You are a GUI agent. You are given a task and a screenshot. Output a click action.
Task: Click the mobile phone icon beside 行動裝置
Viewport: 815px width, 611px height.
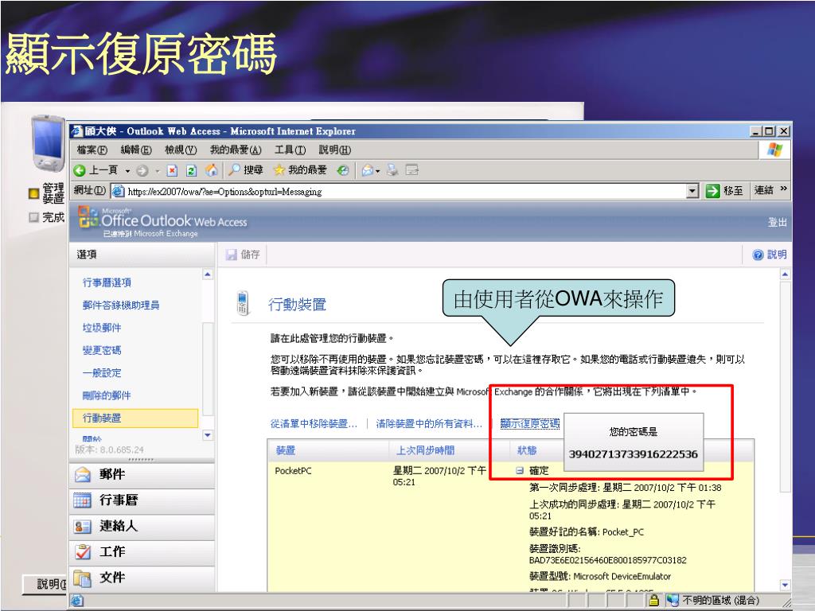(242, 303)
